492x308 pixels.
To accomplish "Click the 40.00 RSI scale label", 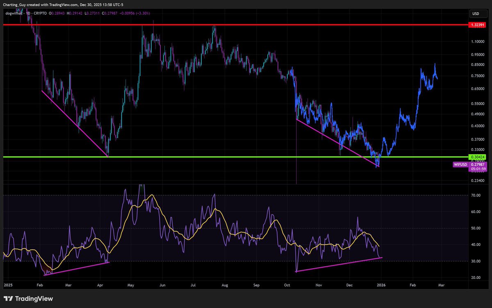I will (x=476, y=245).
